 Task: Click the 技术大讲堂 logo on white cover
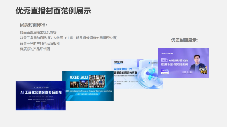[118, 63]
